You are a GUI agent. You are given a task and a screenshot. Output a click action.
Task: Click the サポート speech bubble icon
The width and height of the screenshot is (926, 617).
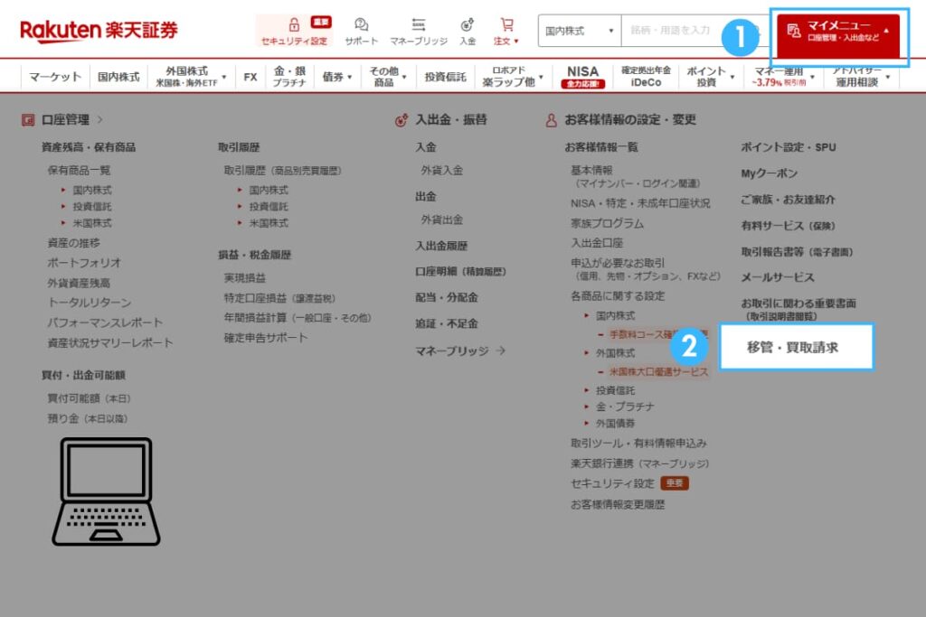click(361, 23)
